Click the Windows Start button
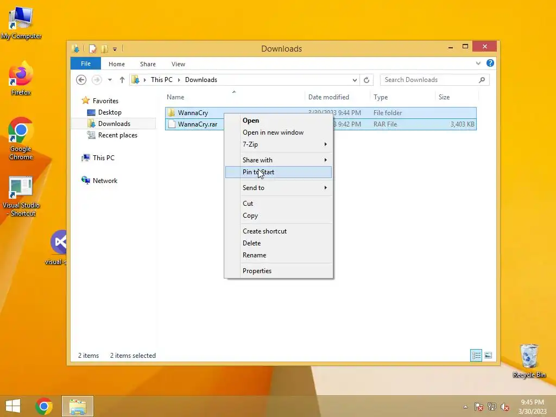This screenshot has width=556, height=417. [x=13, y=406]
